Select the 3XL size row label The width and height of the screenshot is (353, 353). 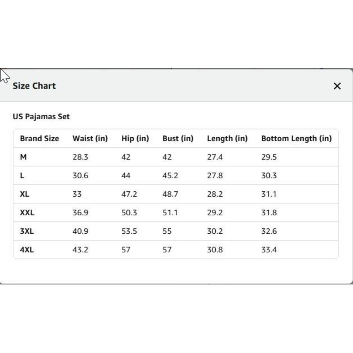click(x=27, y=231)
